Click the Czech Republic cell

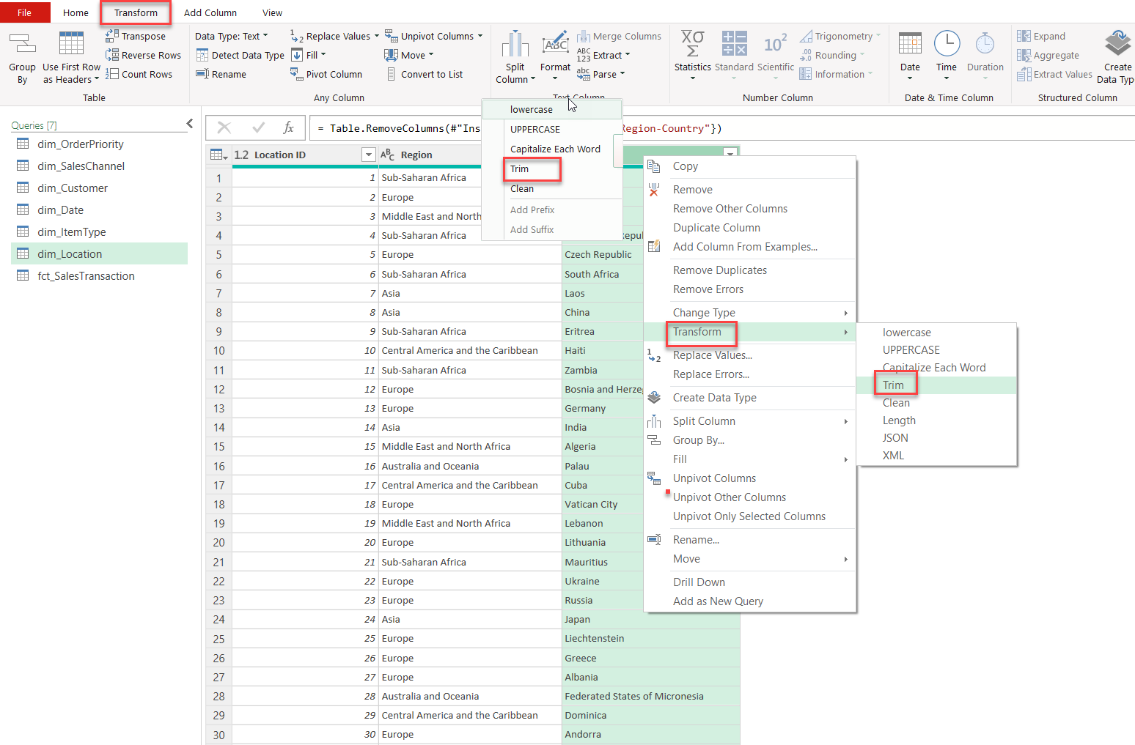click(602, 254)
